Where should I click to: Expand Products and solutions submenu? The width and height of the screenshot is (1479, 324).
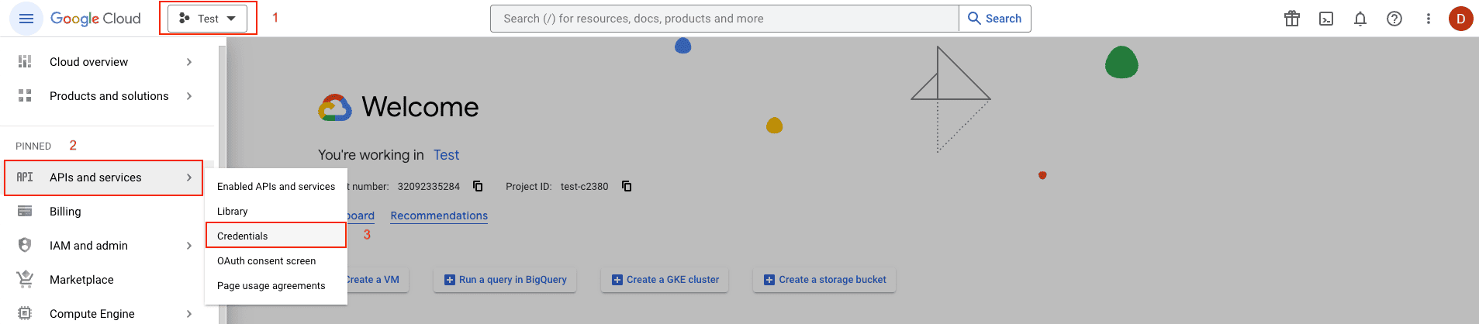[189, 96]
